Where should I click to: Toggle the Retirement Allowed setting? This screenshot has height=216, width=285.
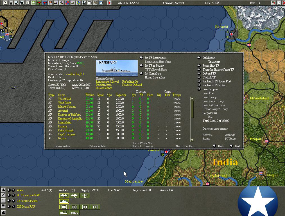[107, 82]
